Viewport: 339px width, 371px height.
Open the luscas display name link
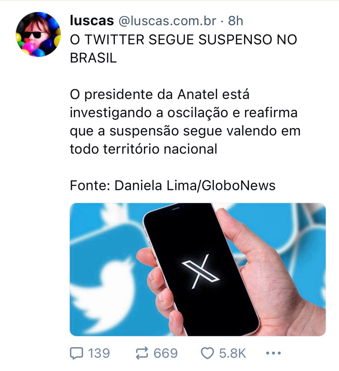(x=92, y=20)
